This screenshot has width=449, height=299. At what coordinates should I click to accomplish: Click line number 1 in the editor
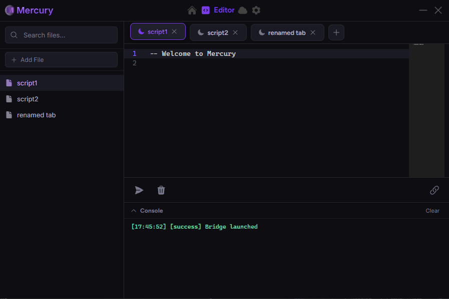(134, 54)
